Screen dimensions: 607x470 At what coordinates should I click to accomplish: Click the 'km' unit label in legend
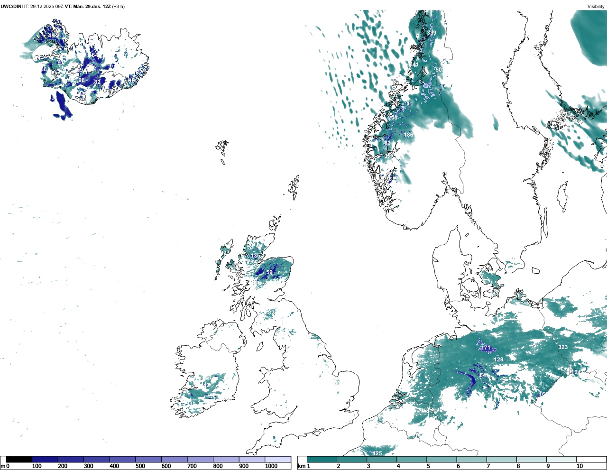301,466
